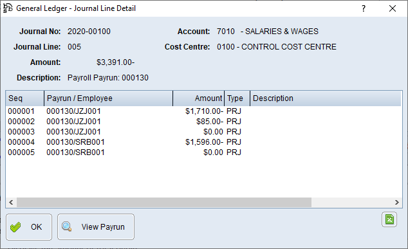The width and height of the screenshot is (408, 249).
Task: Click the horizontal scrollbar thumb
Action: pos(164,202)
